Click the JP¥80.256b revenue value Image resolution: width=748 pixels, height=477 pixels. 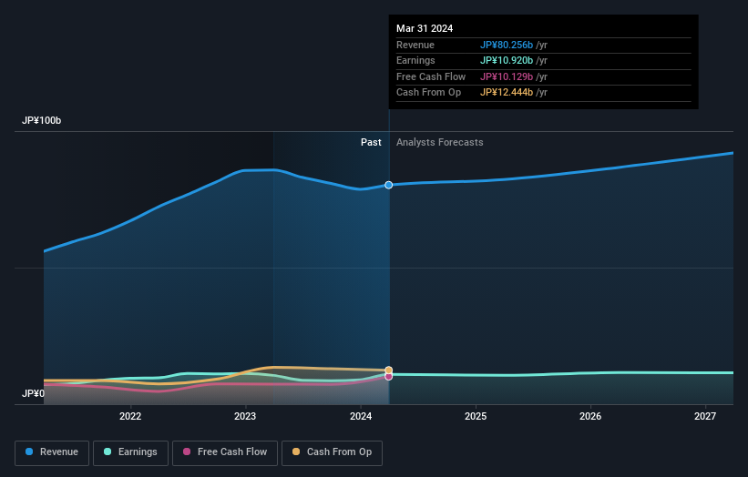507,45
